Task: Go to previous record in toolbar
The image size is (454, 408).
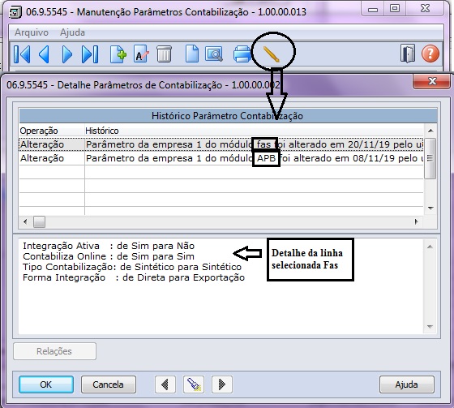Action: [44, 54]
